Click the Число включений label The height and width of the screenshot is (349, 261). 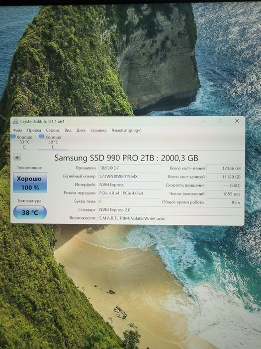click(x=187, y=193)
